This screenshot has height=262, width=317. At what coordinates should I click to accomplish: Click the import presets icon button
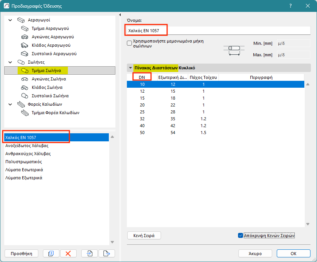pyautogui.click(x=90, y=253)
